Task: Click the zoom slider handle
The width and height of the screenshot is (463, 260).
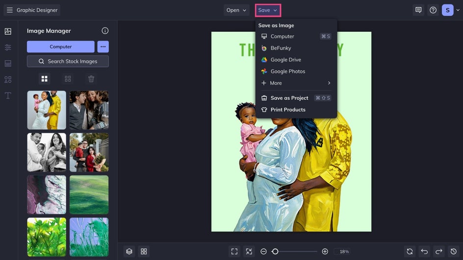Action: [x=275, y=252]
